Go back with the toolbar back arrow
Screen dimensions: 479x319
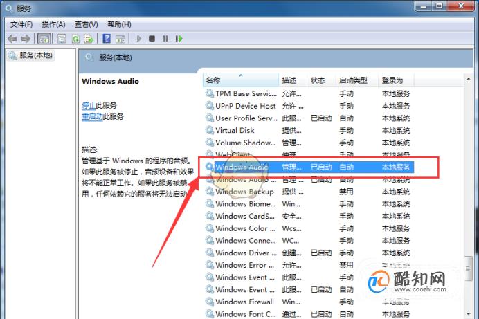coord(12,39)
